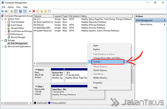Viewport: 167px width, 109px height.
Task: Click the blue Back arrow toolbar icon
Action: [x=2, y=11]
